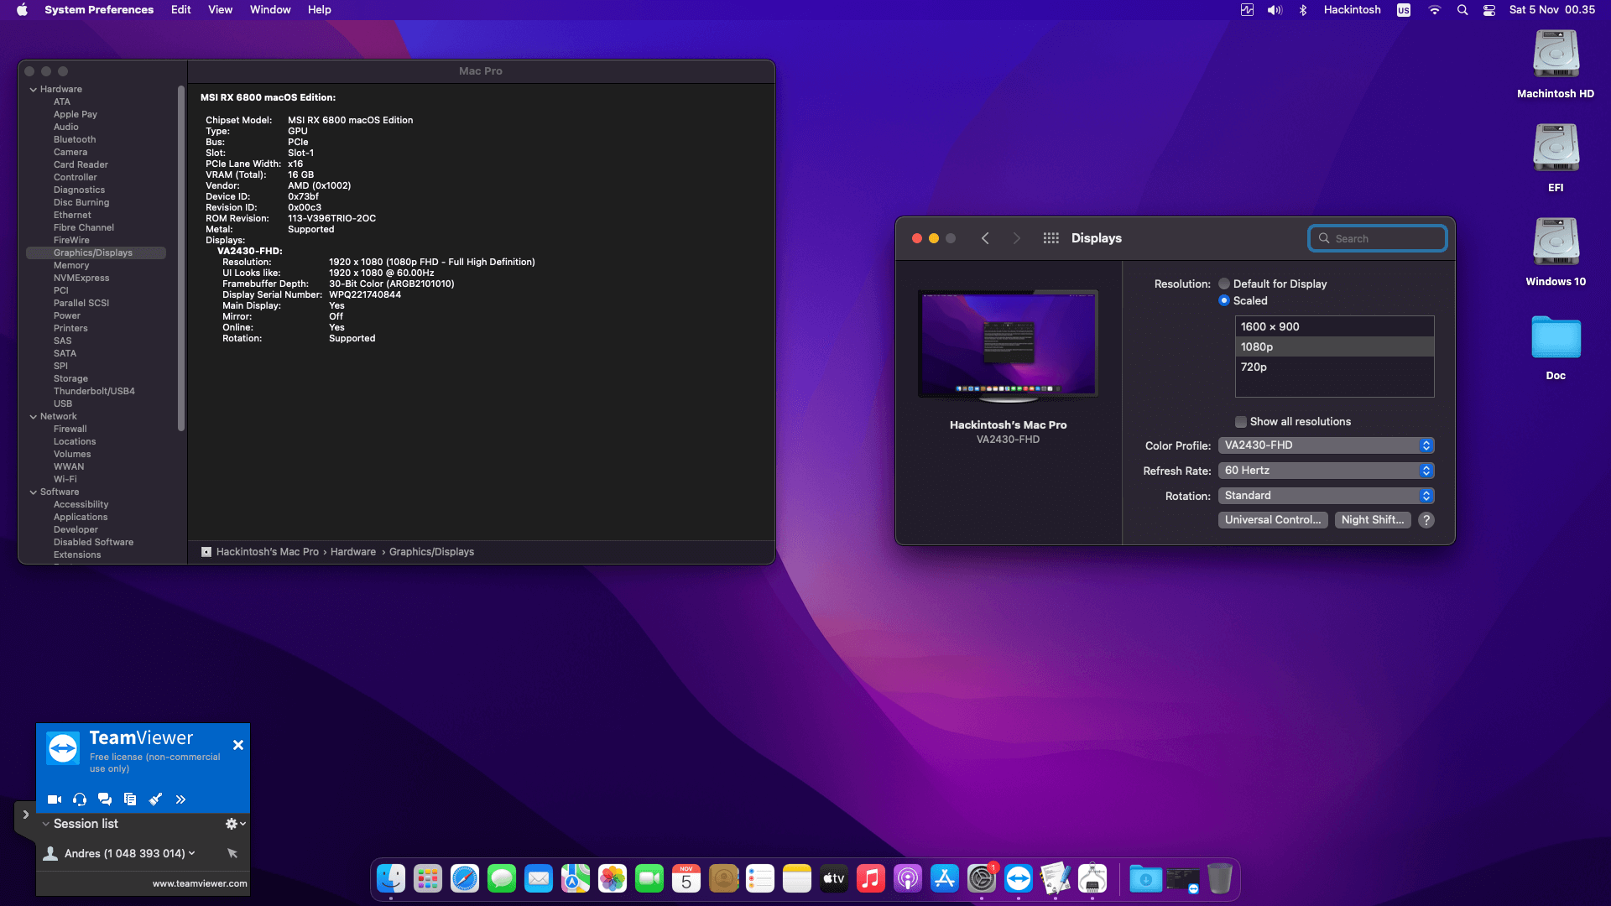Open the Color Profile dropdown
The height and width of the screenshot is (906, 1611).
click(1326, 445)
